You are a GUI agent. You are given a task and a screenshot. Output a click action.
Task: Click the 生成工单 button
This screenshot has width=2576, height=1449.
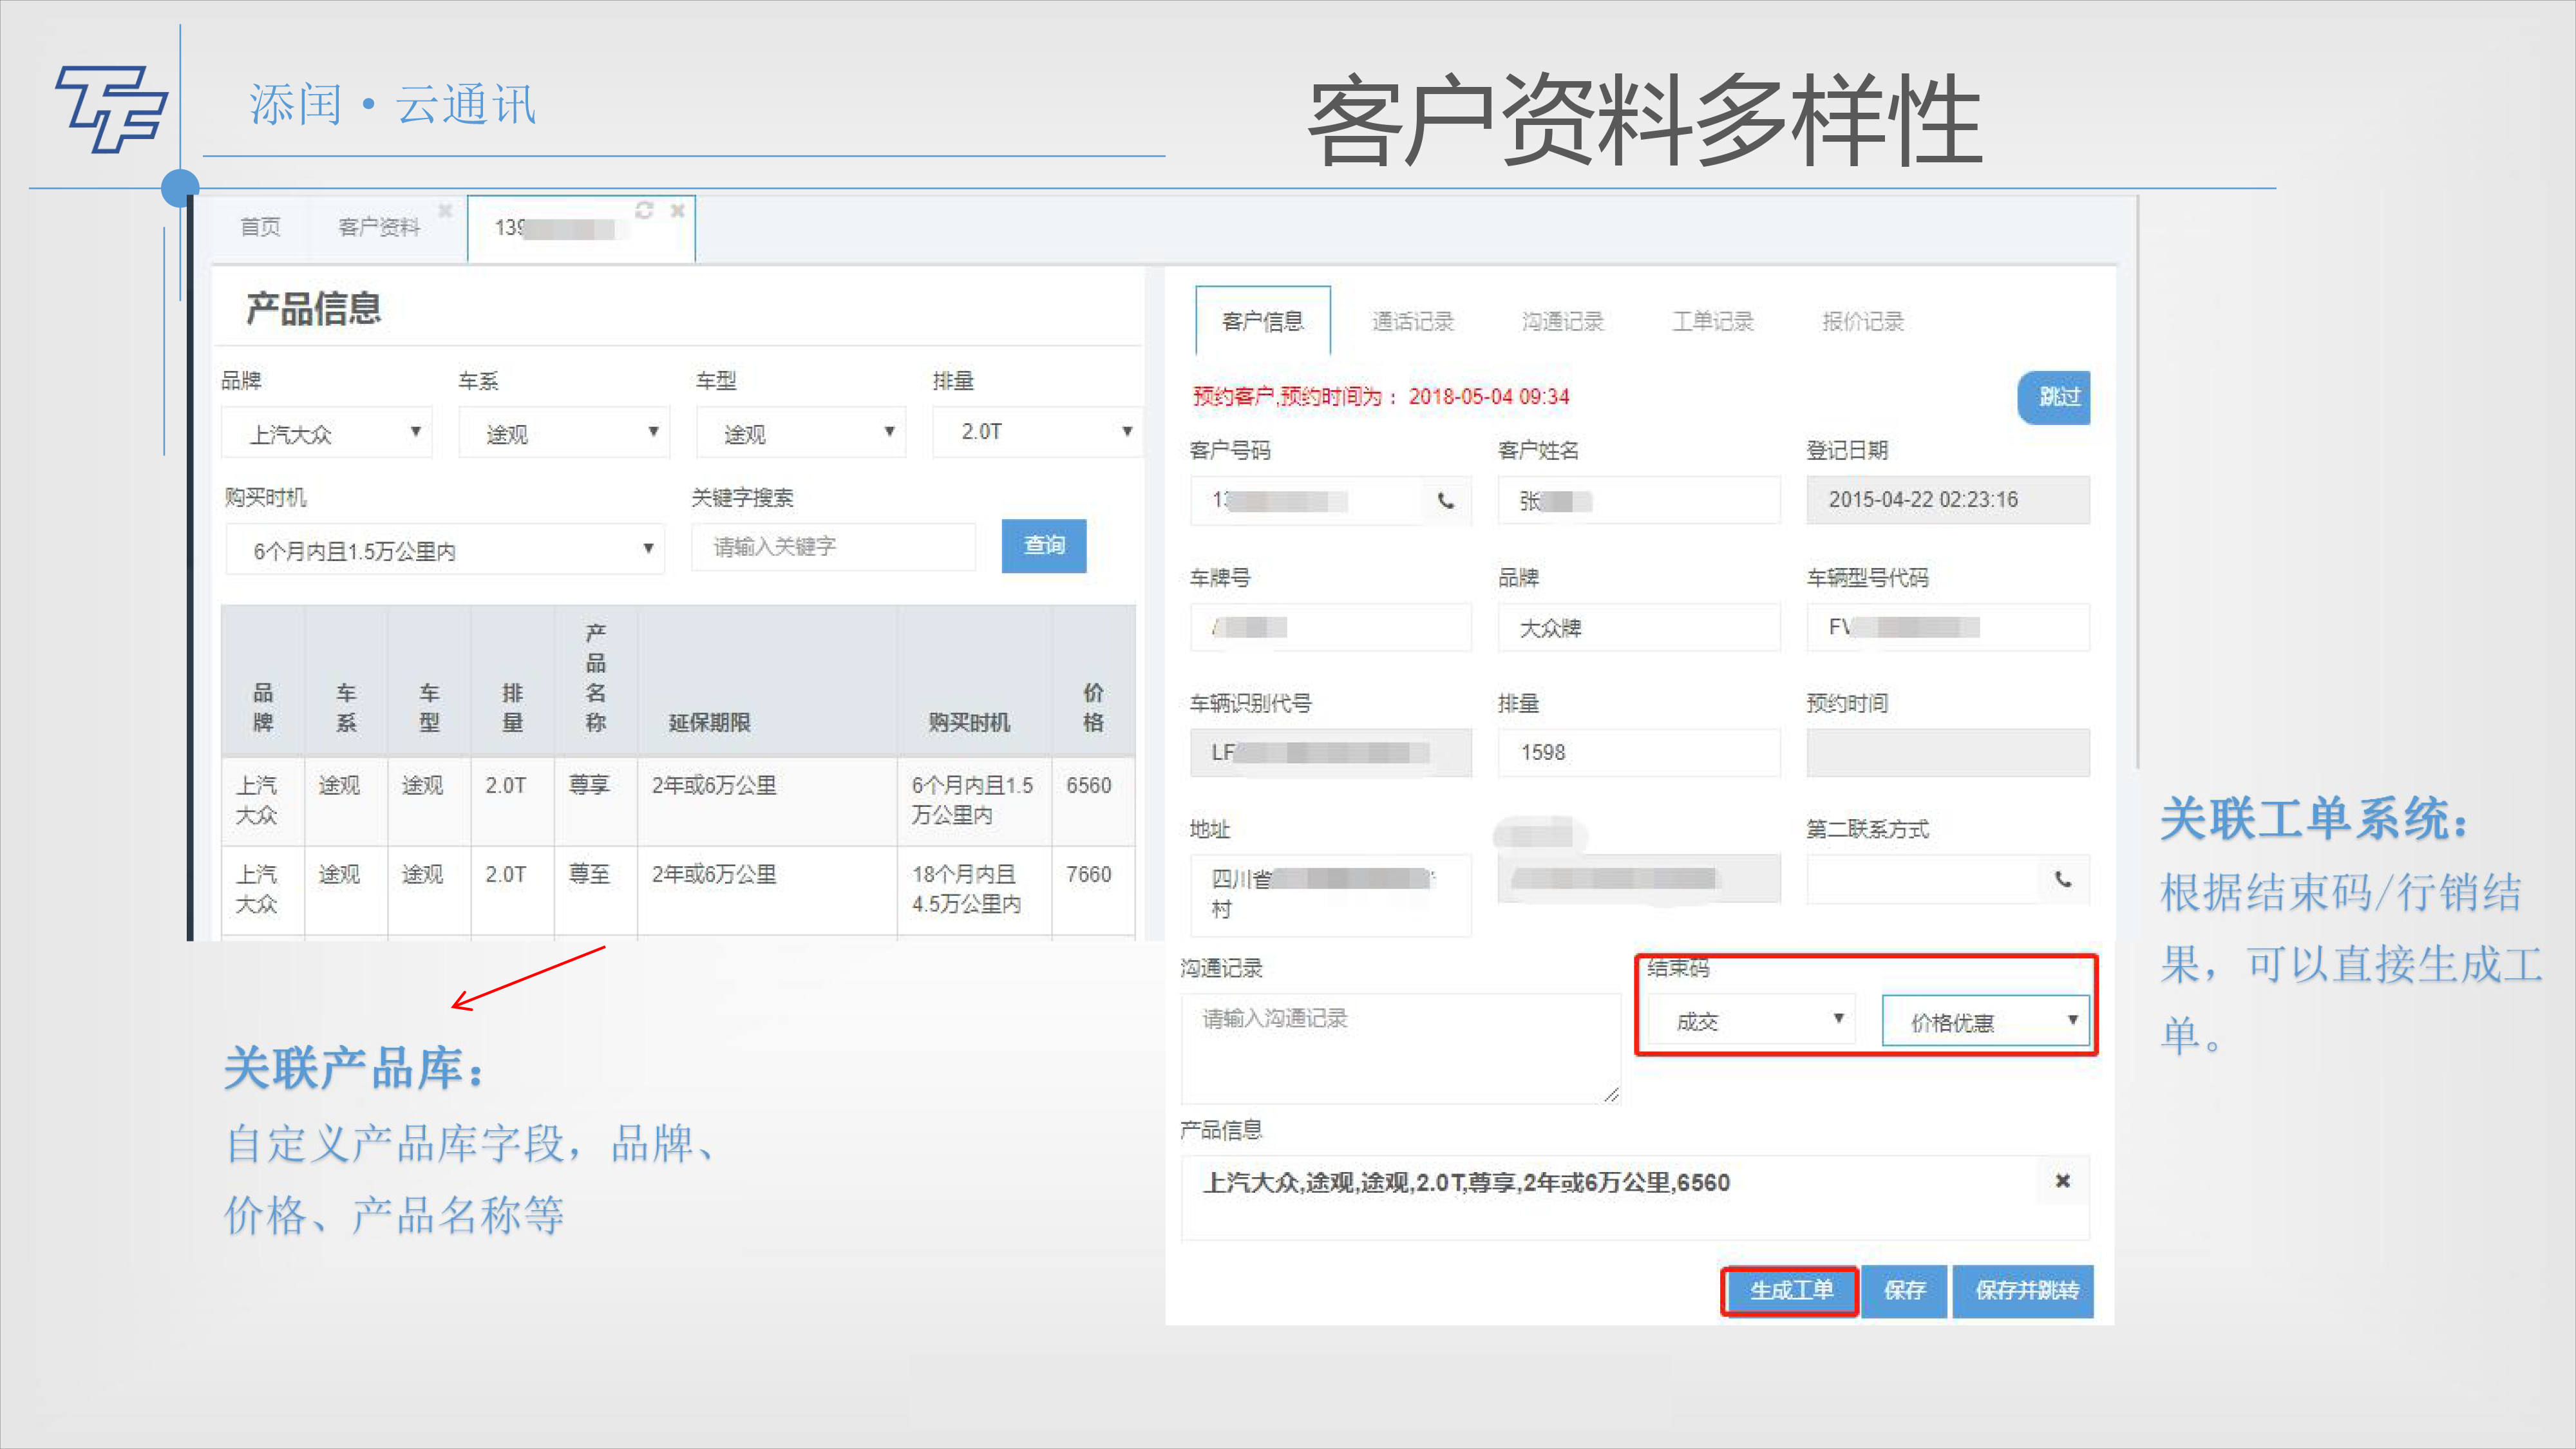tap(1790, 1291)
